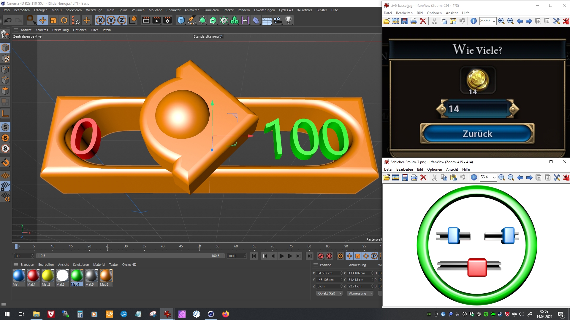The width and height of the screenshot is (570, 320).
Task: Open the Abmessung dropdown below the size fields
Action: (x=360, y=293)
